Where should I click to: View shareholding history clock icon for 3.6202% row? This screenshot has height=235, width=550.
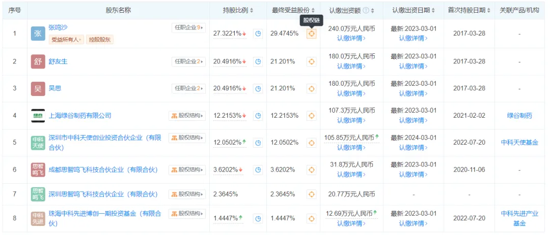(258, 170)
